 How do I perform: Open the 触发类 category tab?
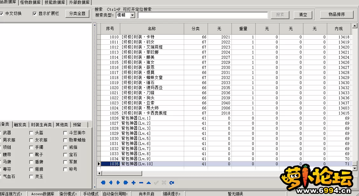point(20,125)
